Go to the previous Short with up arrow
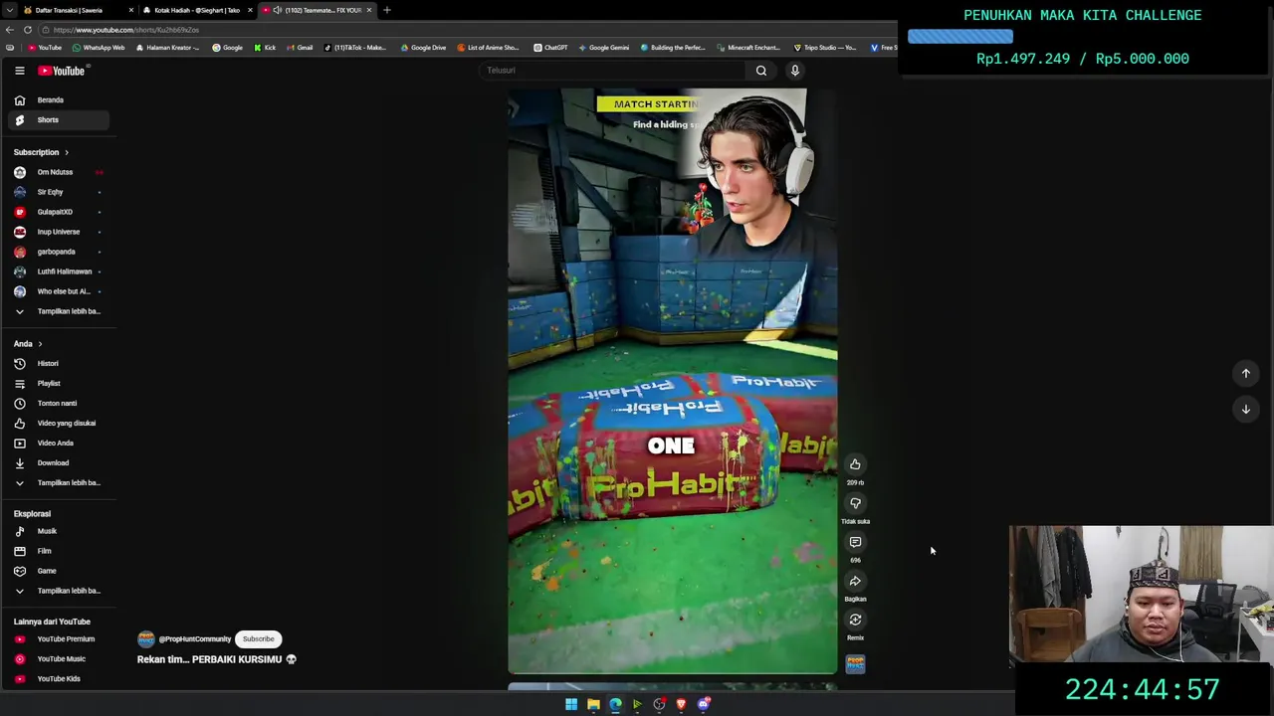The height and width of the screenshot is (716, 1274). [x=1245, y=373]
